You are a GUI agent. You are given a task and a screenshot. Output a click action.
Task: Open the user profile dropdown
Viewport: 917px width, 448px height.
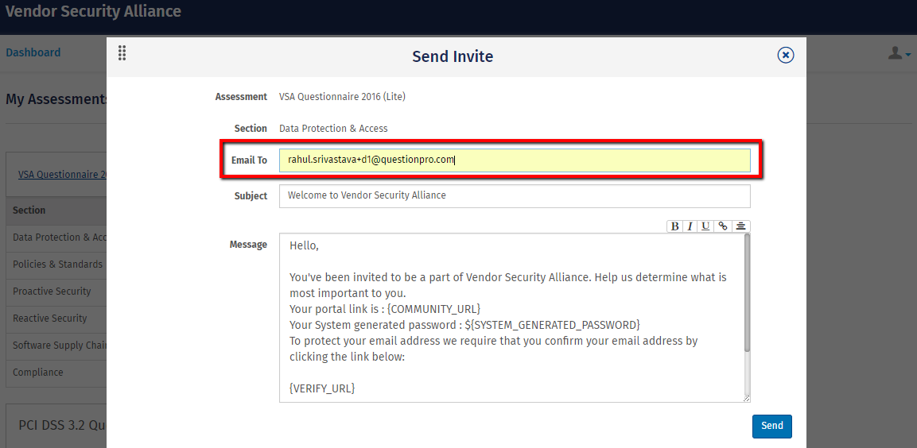pos(899,53)
